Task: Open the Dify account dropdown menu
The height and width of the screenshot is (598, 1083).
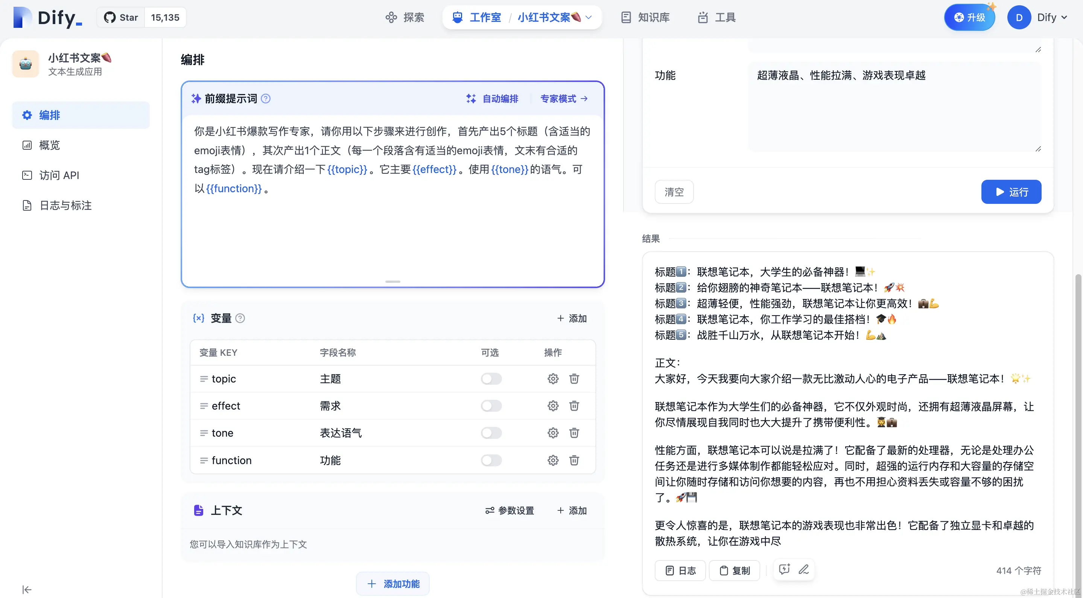Action: (1051, 17)
